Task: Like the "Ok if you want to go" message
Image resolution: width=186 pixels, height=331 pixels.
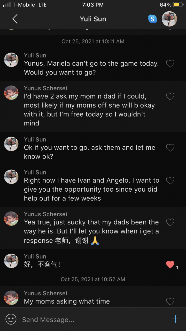Action: point(170,148)
